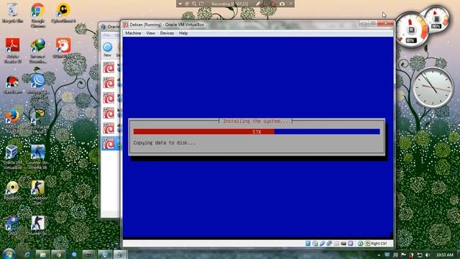Click the Installing the system title text
This screenshot has height=259, width=460.
point(255,121)
